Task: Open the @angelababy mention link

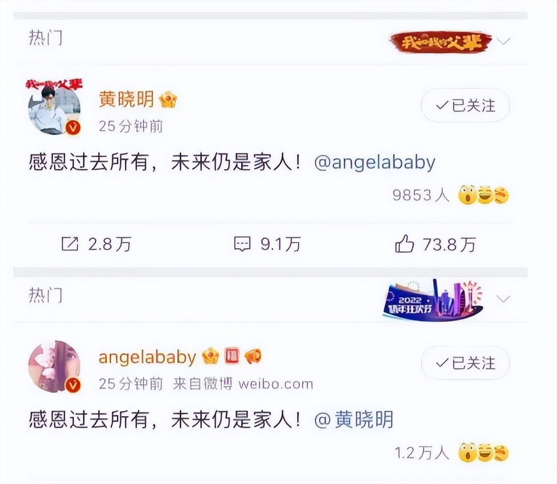Action: pos(375,162)
